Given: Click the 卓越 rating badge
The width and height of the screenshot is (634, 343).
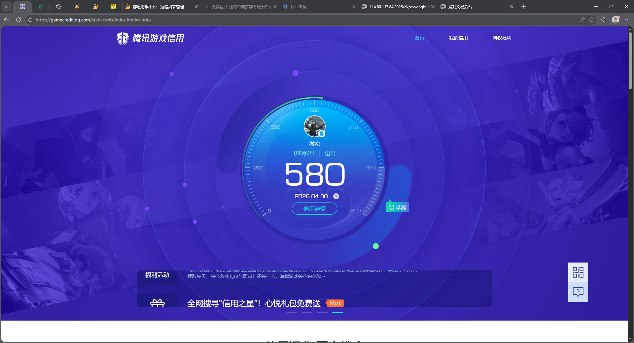Looking at the screenshot, I should coord(398,207).
